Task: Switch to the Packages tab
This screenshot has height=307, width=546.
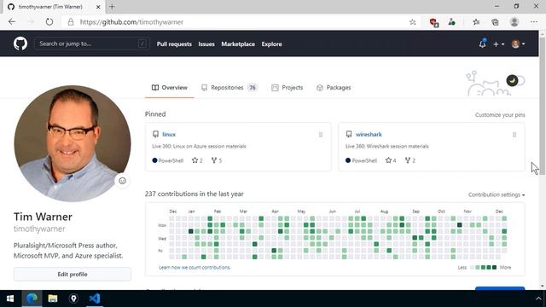Action: pos(334,88)
